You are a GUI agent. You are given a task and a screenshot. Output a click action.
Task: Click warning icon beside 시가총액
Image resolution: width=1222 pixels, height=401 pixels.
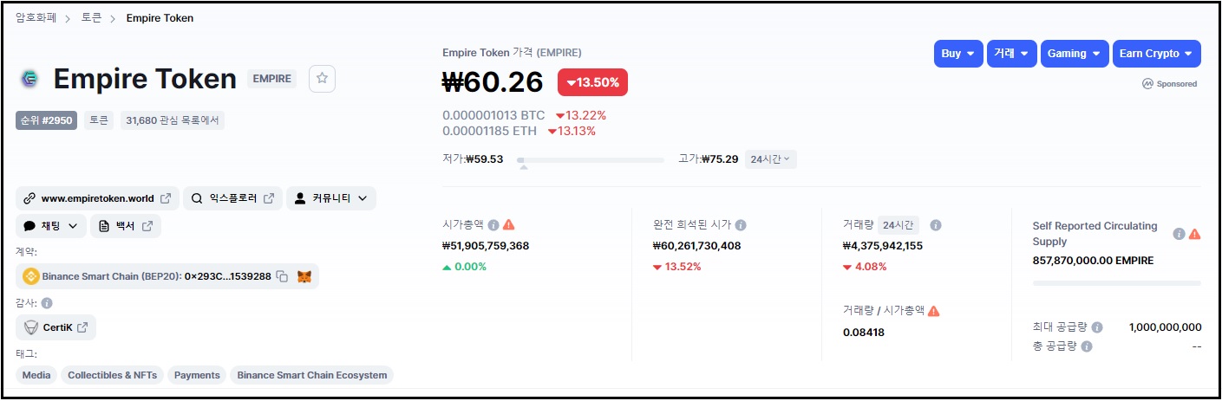point(508,224)
